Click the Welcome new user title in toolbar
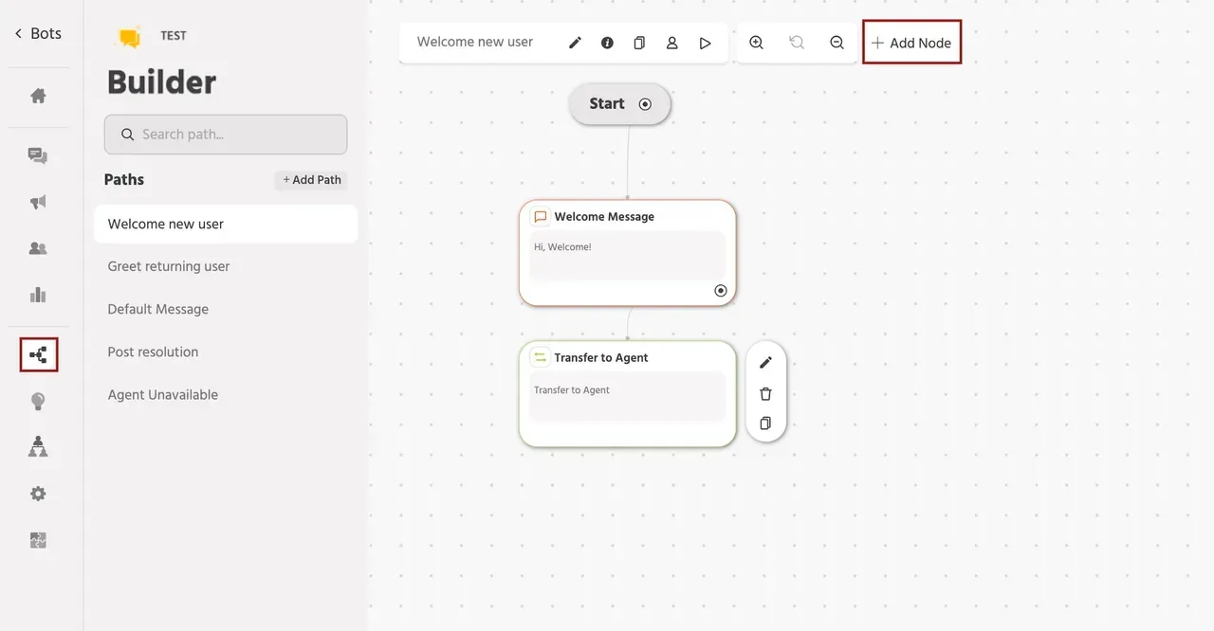 pyautogui.click(x=475, y=43)
